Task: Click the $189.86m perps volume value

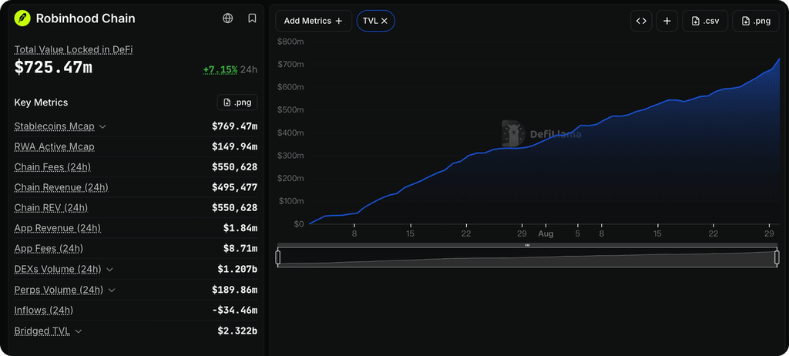Action: click(x=234, y=290)
